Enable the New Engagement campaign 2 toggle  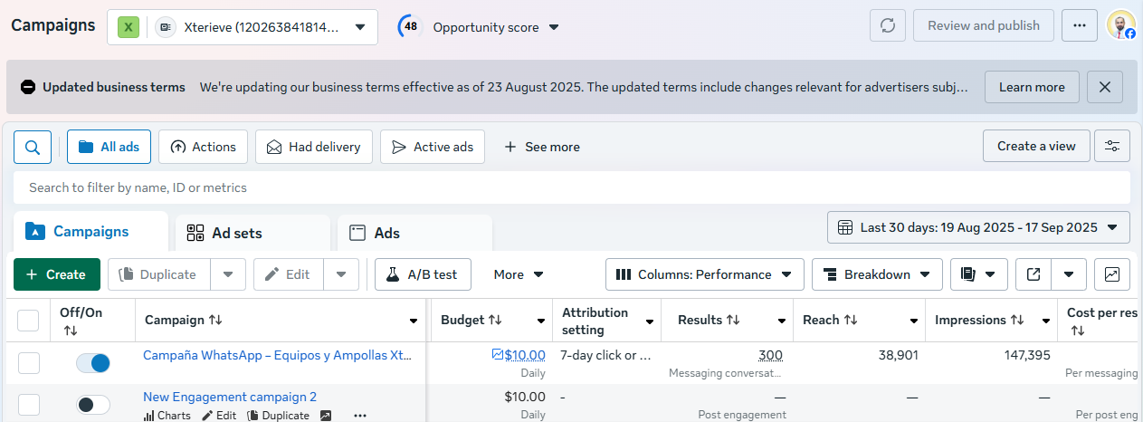coord(93,405)
